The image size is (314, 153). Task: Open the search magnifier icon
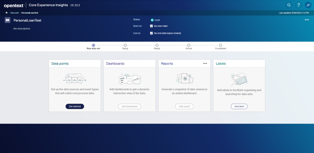tap(289, 5)
